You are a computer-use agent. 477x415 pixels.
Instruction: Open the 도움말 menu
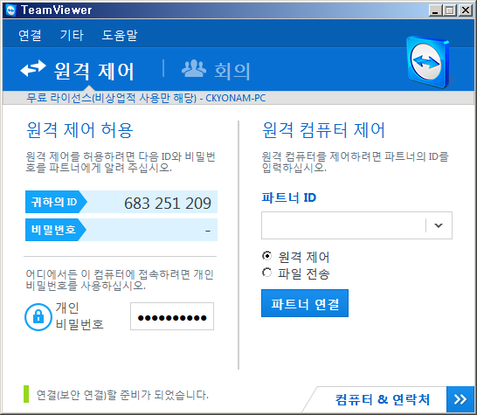pos(119,35)
